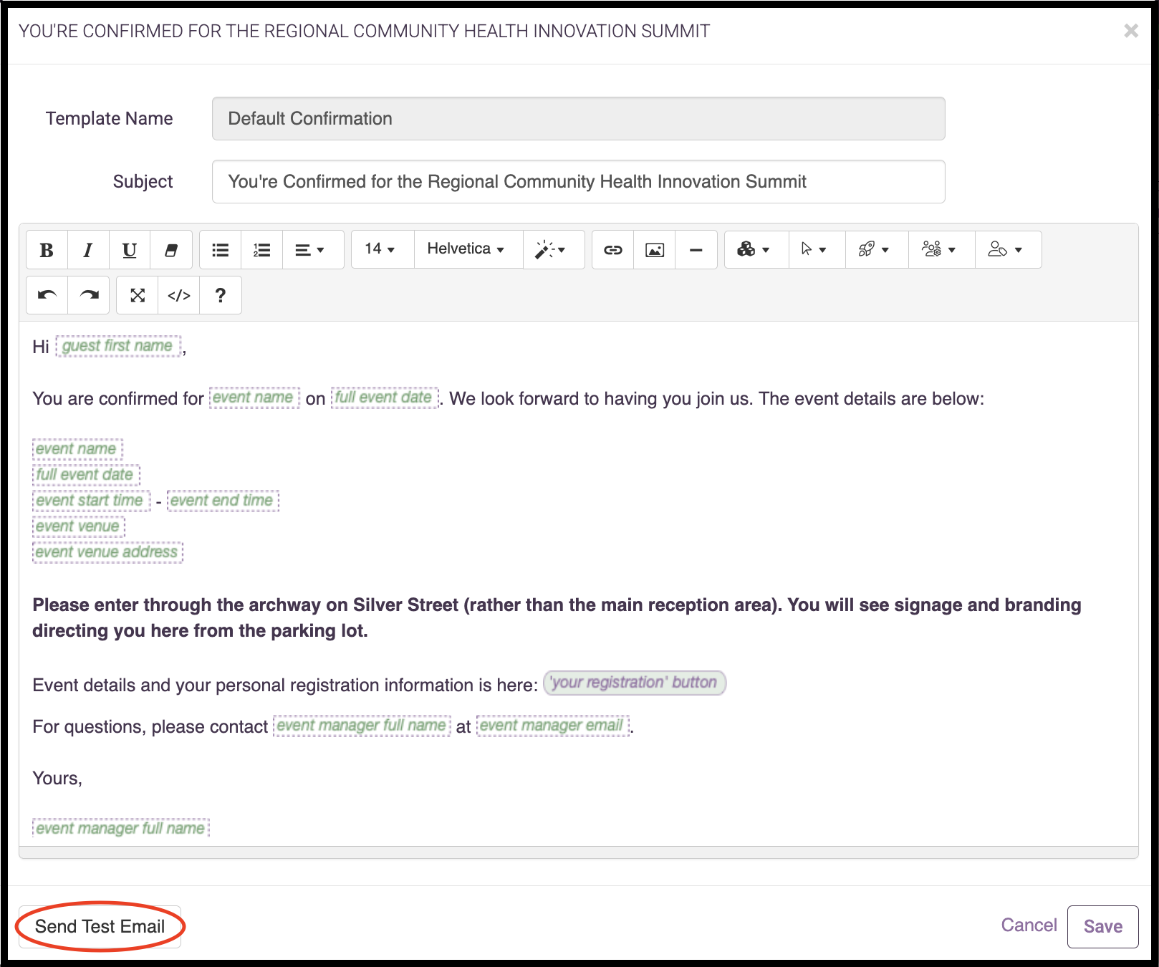Click the eraser remove-format icon
The height and width of the screenshot is (967, 1159).
coord(171,250)
